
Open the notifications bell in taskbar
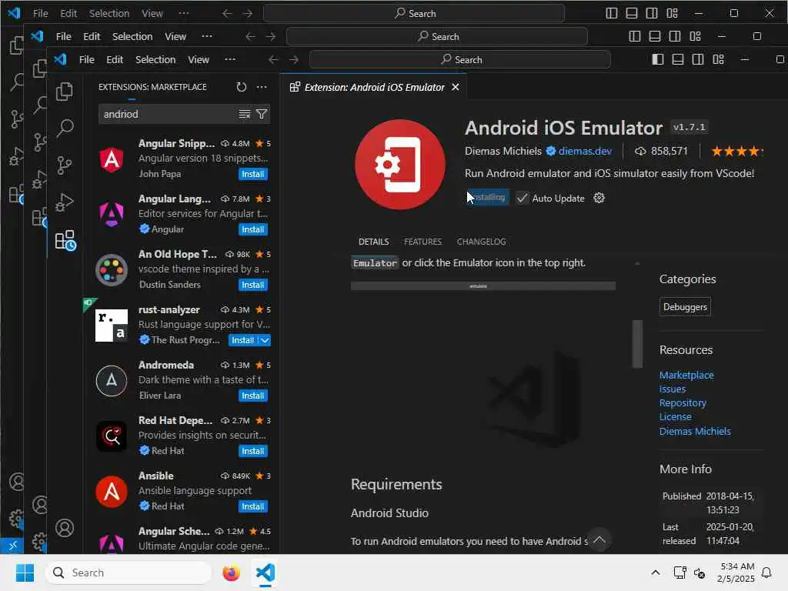pos(766,573)
